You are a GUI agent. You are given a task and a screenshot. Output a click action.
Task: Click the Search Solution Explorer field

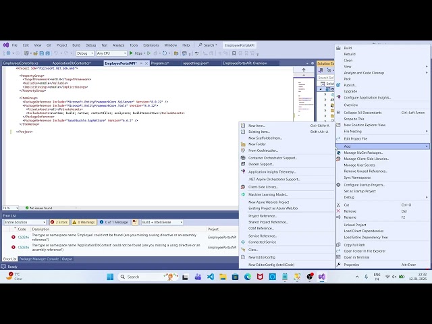325,78
